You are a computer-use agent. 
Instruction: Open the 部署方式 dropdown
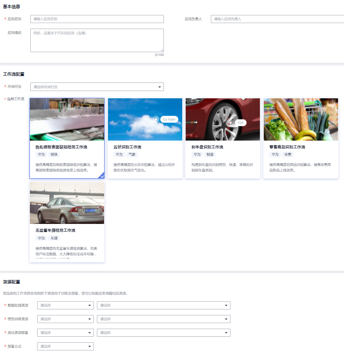(x=66, y=346)
